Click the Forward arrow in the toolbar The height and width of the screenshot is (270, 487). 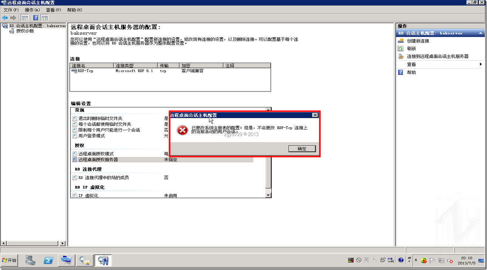tap(13, 18)
